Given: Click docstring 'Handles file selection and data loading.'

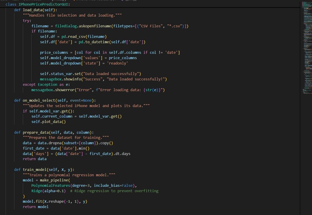Looking at the screenshot, I should pos(72,15).
